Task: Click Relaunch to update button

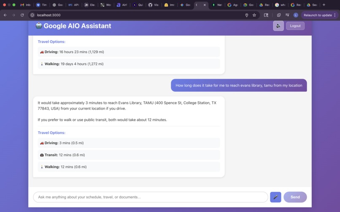Action: (317, 15)
